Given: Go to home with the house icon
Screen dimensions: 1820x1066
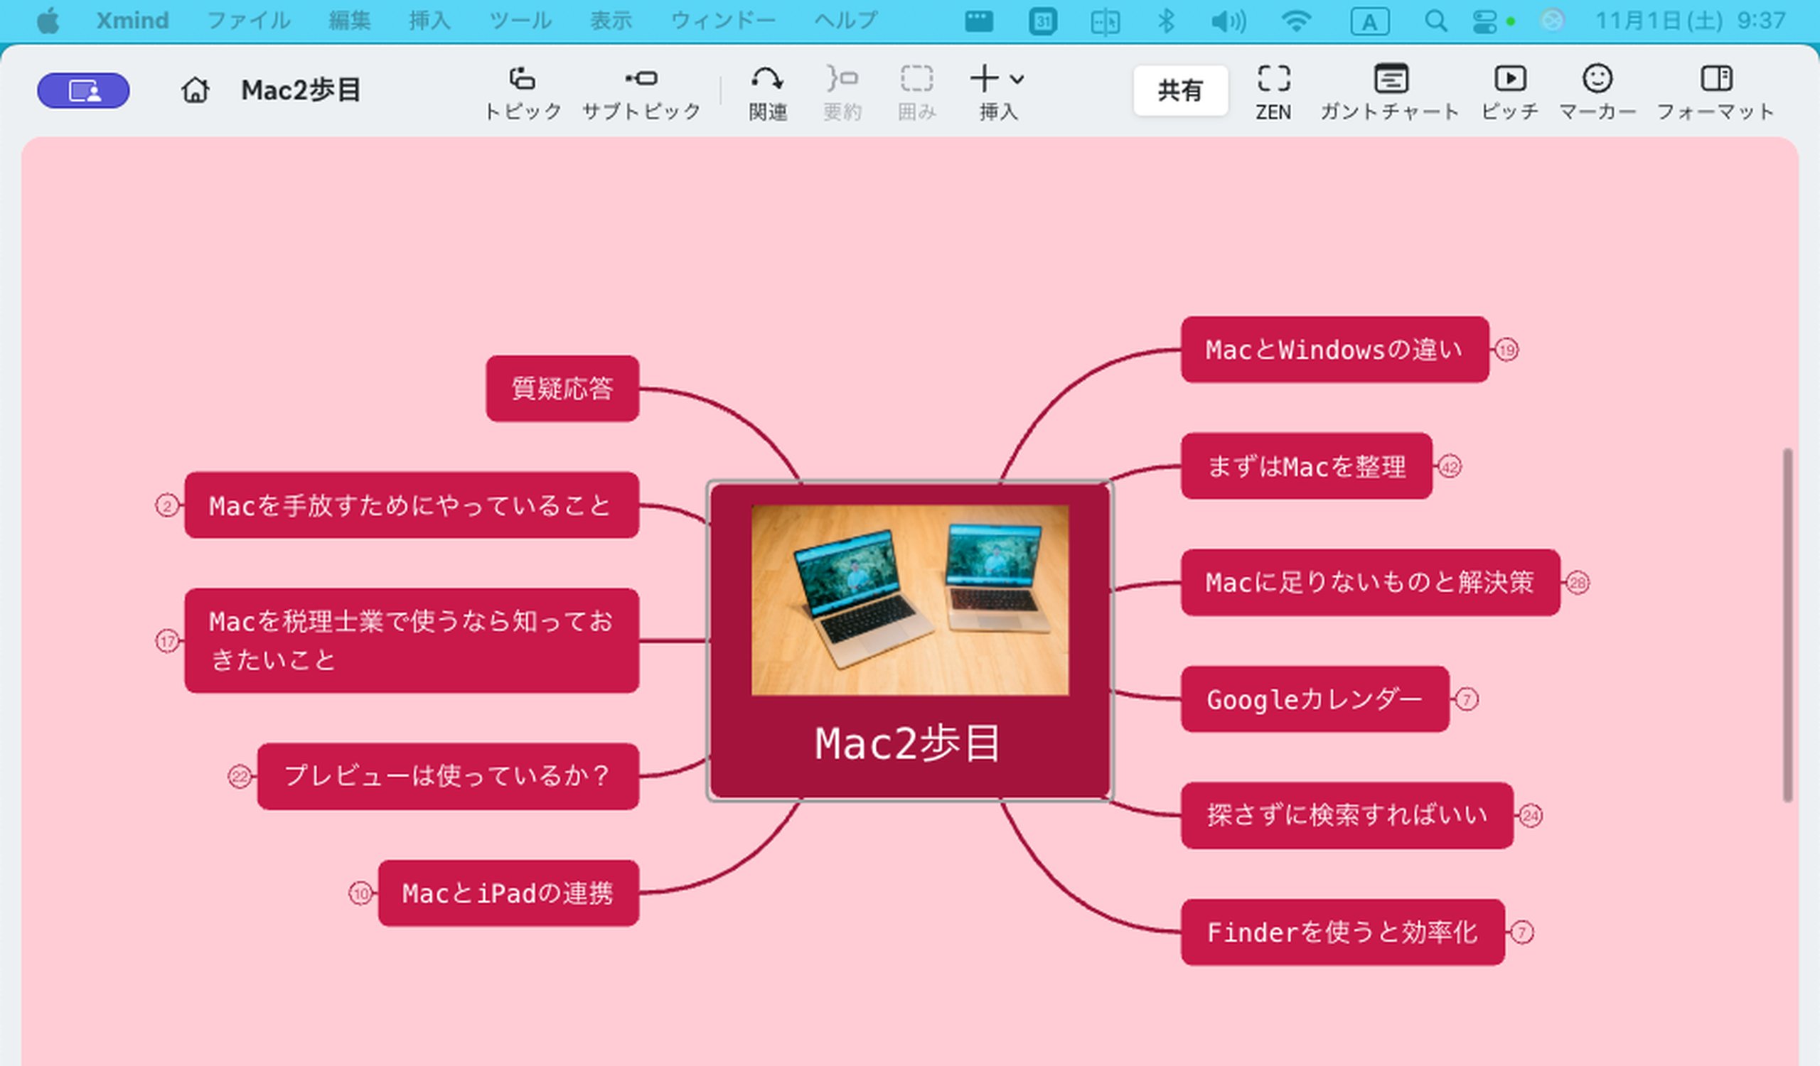Looking at the screenshot, I should pyautogui.click(x=195, y=90).
